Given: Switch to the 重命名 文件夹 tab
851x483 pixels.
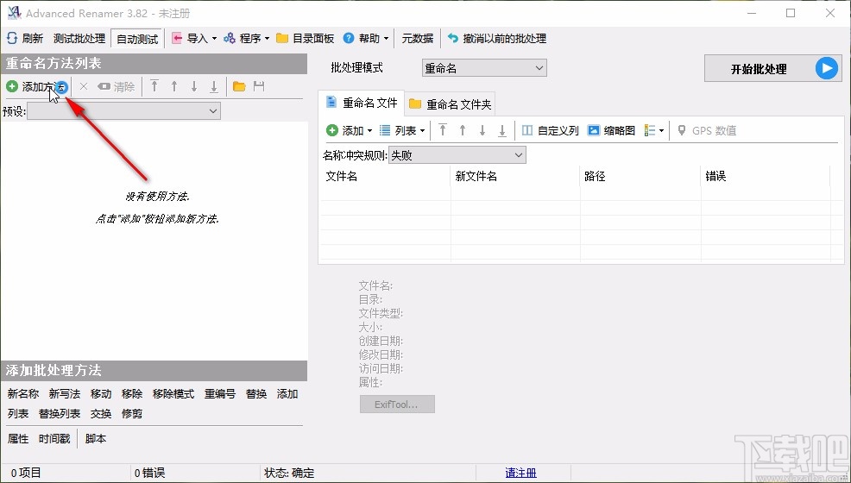Looking at the screenshot, I should coord(450,104).
